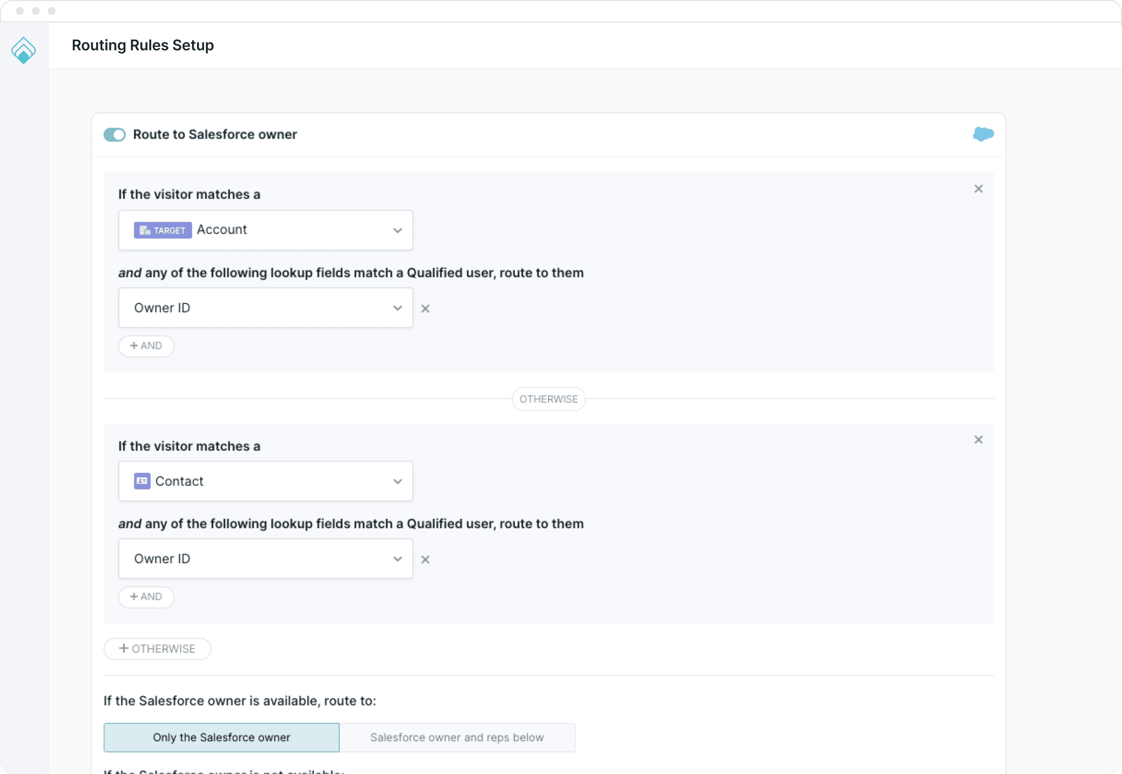The image size is (1122, 774).
Task: Select Salesforce owner and reps below
Action: (457, 737)
